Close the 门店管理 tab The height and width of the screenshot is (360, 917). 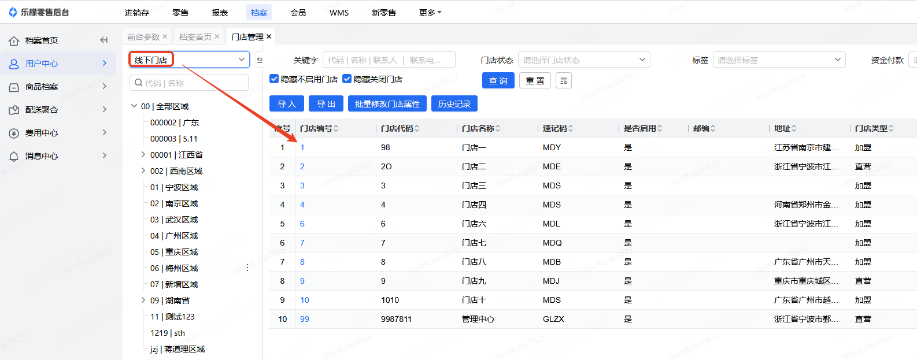pyautogui.click(x=269, y=36)
